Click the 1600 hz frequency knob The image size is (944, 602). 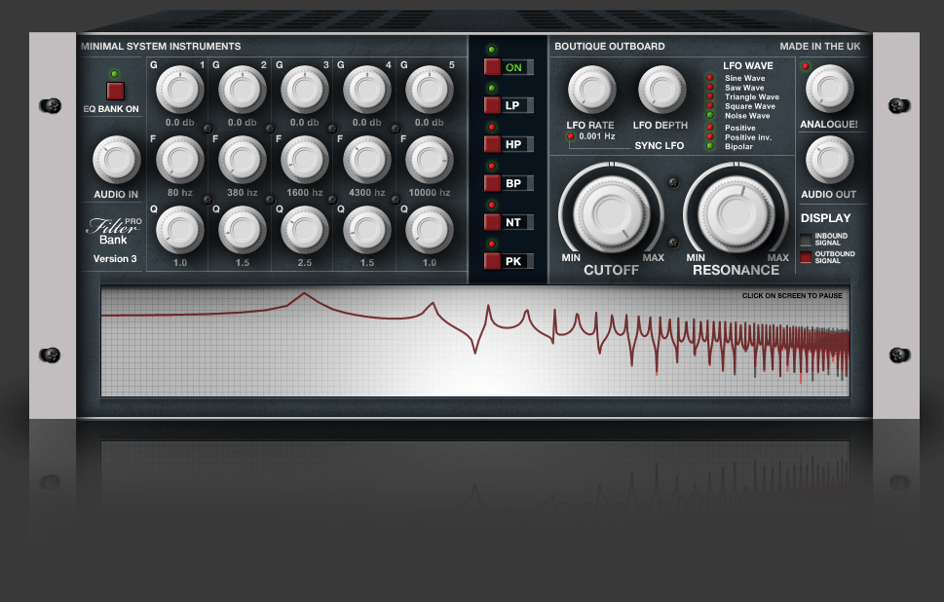[x=303, y=158]
